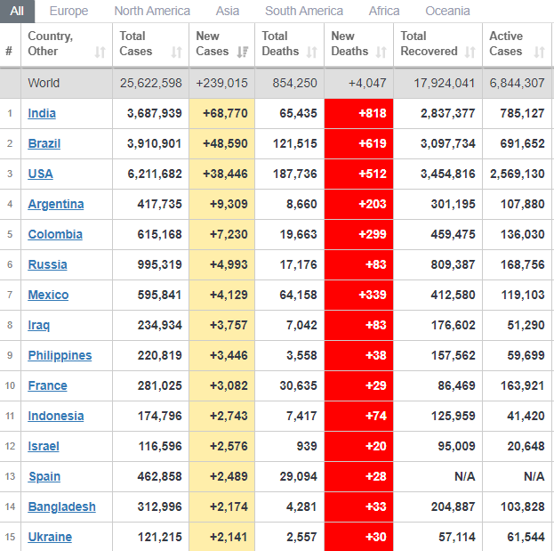Switch to the Oceania tab

click(x=447, y=11)
